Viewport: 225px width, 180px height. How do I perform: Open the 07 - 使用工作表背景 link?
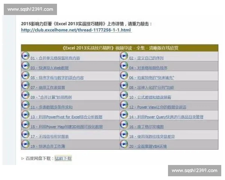pos(48,87)
